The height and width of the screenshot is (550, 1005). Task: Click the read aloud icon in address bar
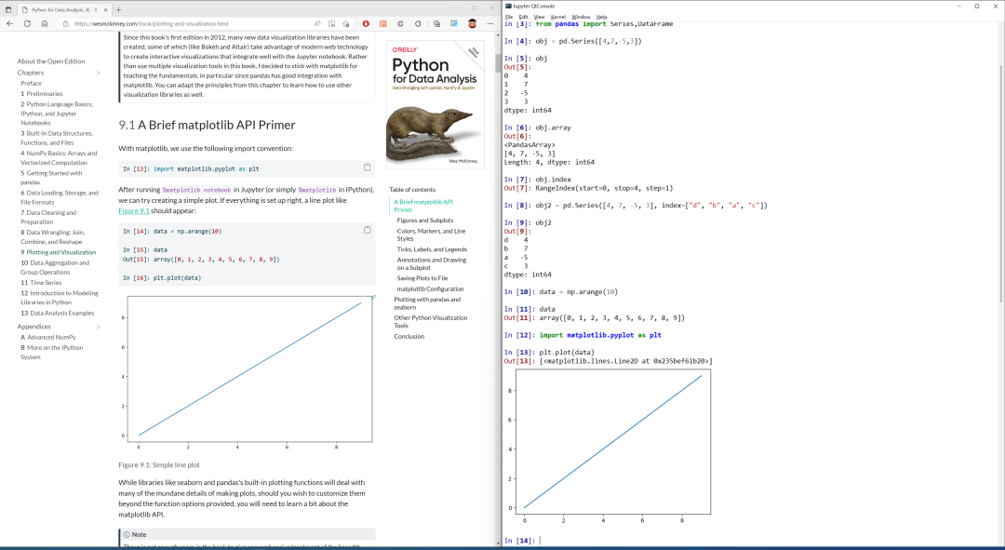coord(318,23)
